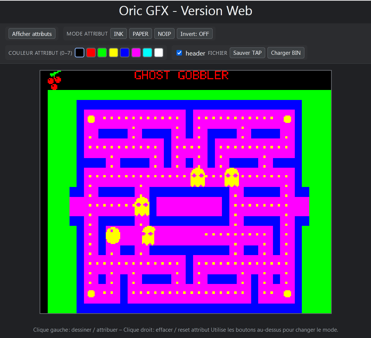Uncheck the header checkbox
This screenshot has height=338, width=371.
(179, 53)
